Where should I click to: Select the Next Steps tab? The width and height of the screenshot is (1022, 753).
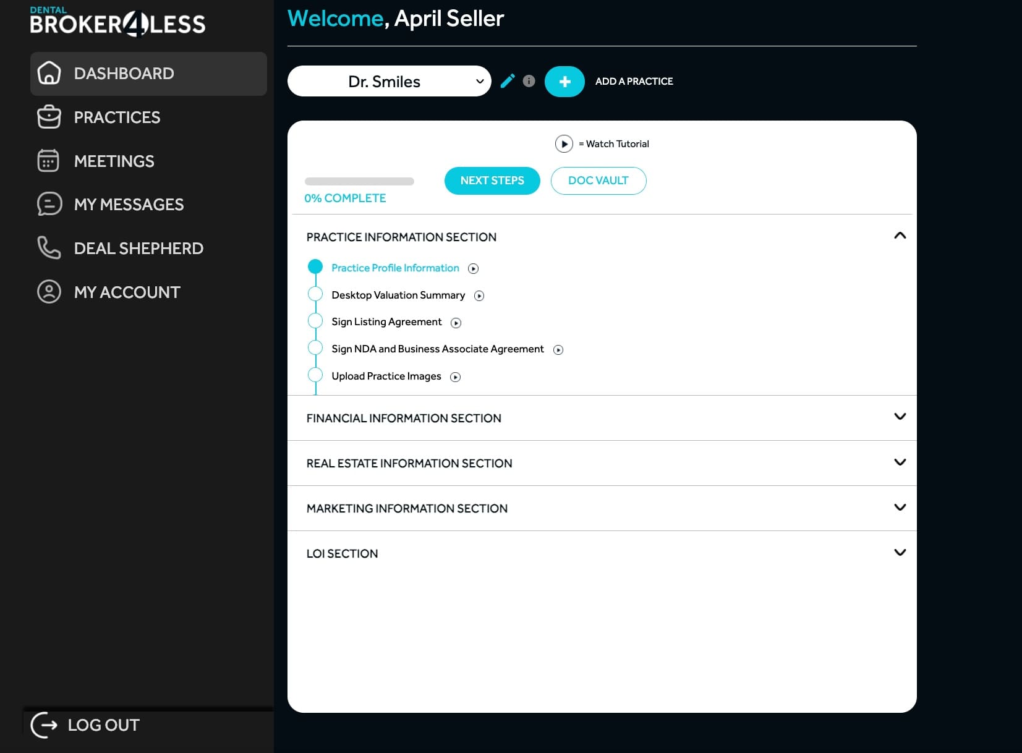tap(492, 181)
